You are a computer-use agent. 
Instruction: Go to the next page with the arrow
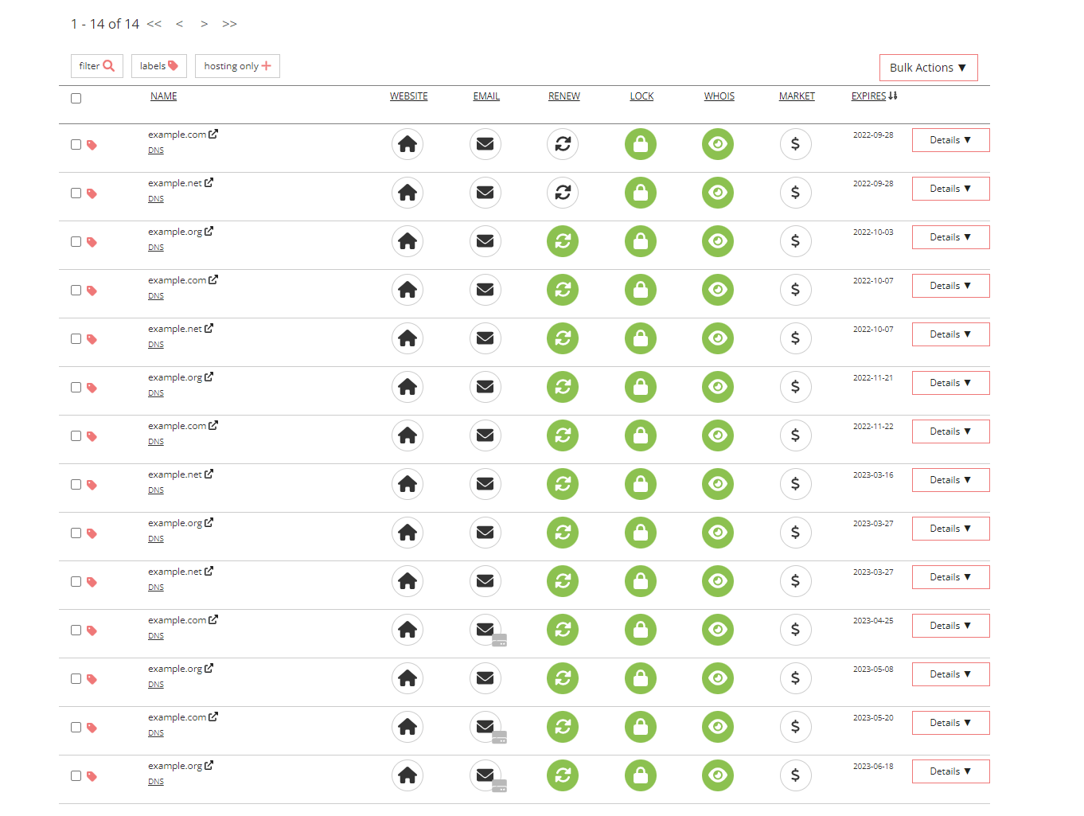[204, 24]
